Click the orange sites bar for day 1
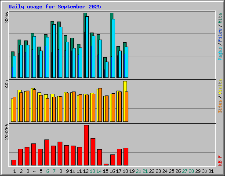Viewport: 225px width, 176px height. pos(15,109)
